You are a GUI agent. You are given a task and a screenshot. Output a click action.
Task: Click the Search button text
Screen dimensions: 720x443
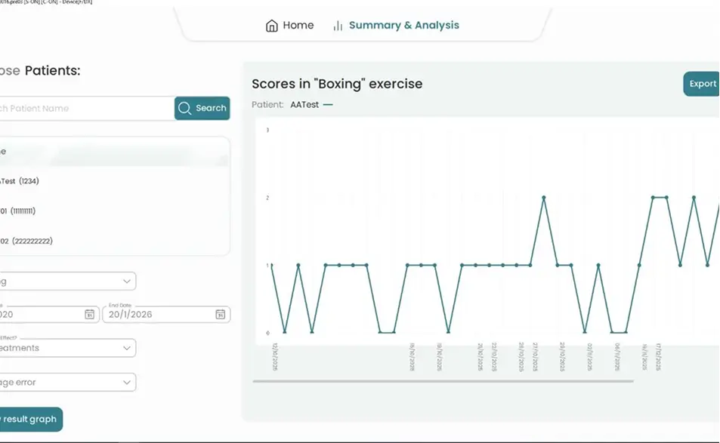pyautogui.click(x=212, y=108)
